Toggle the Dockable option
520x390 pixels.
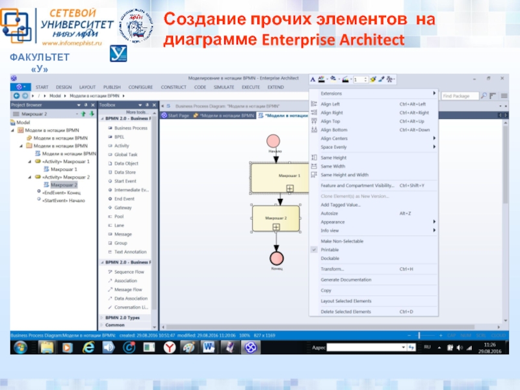[330, 258]
